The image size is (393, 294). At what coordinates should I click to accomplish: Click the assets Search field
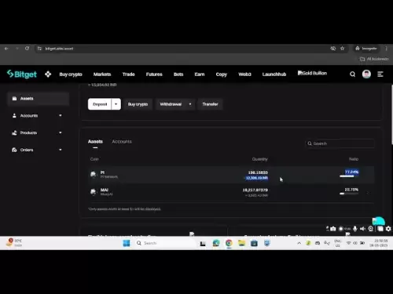tap(340, 143)
